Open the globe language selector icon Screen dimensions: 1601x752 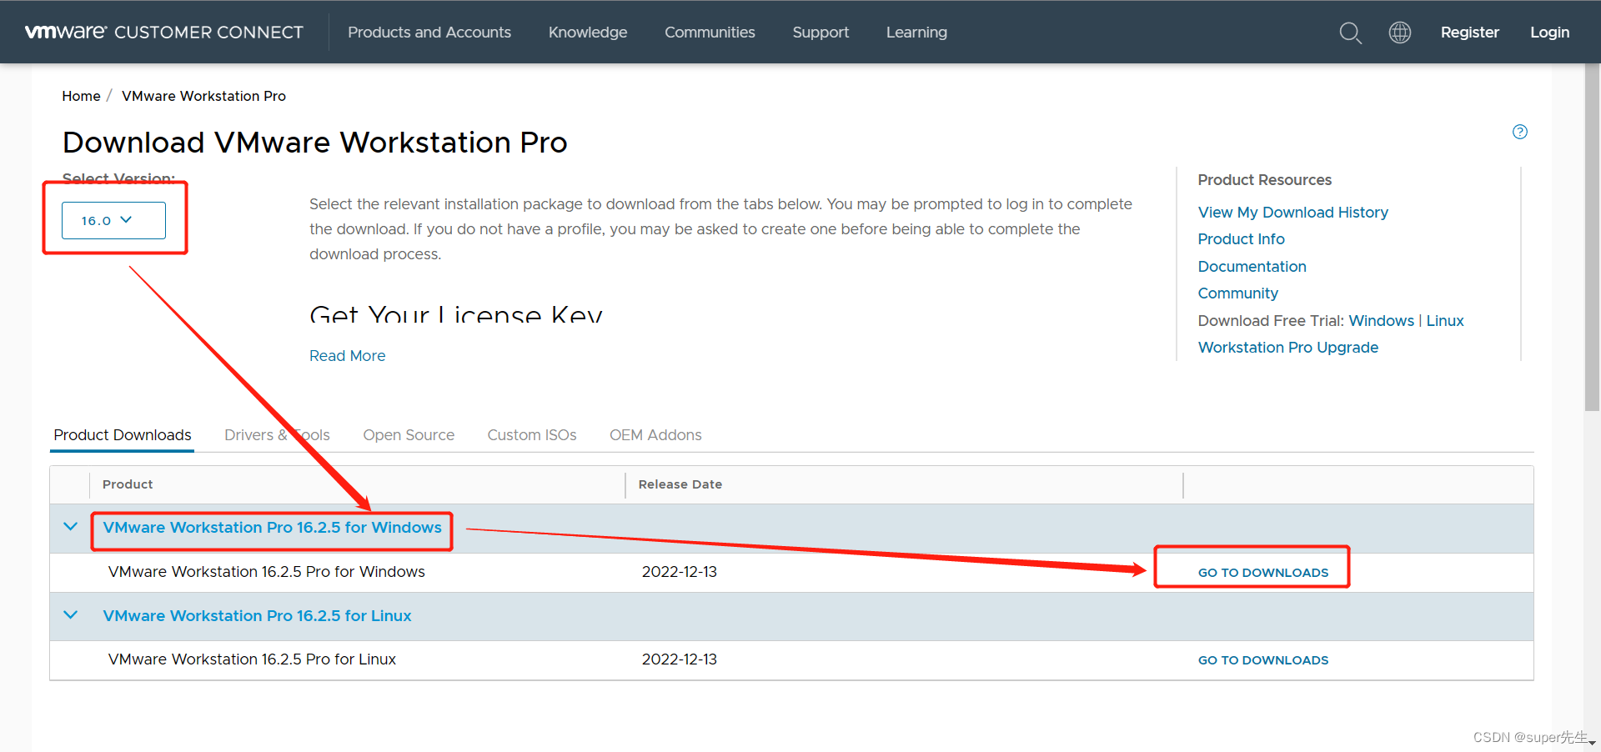click(1400, 33)
